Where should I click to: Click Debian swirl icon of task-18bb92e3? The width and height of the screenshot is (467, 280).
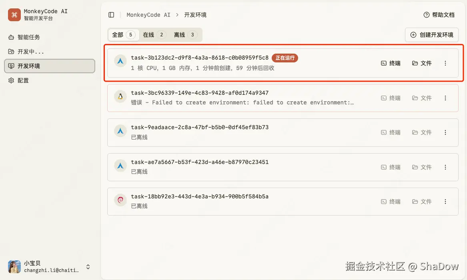(120, 200)
